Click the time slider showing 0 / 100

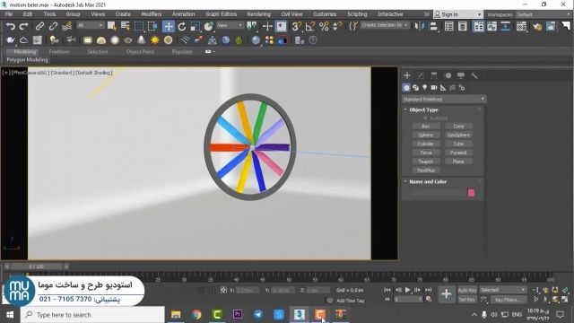pyautogui.click(x=36, y=266)
